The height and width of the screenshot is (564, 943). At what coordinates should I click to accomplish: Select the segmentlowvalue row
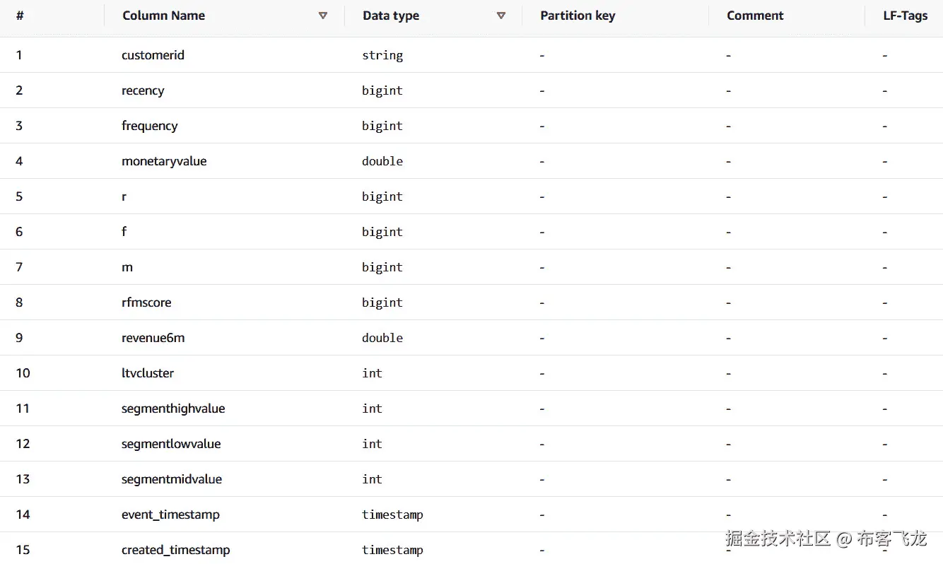tap(171, 444)
